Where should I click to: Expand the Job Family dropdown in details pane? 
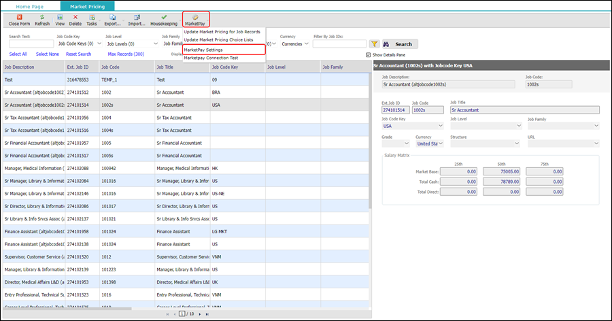click(x=596, y=126)
